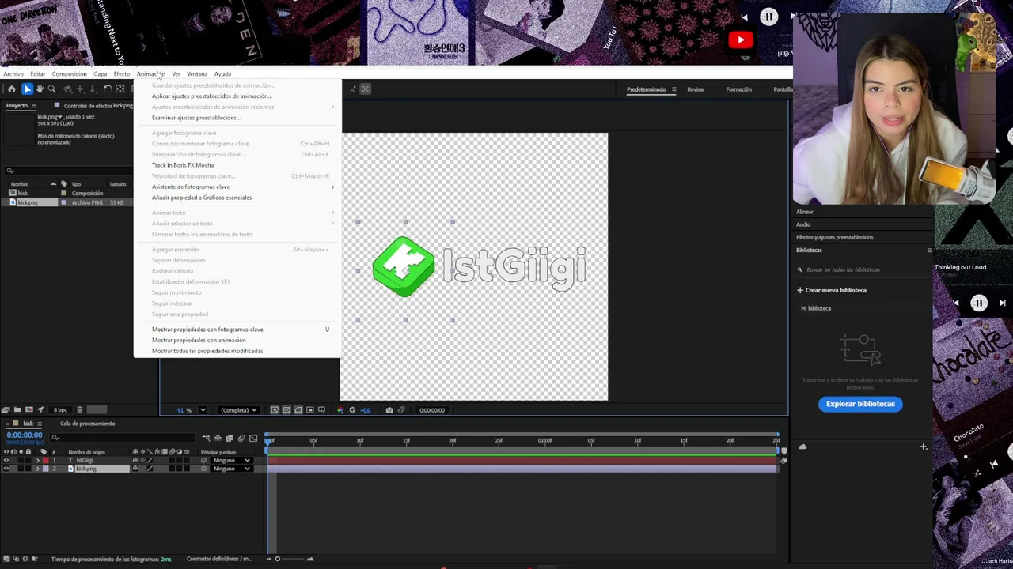
Task: Open Mi biblioteca entry
Action: tap(816, 308)
